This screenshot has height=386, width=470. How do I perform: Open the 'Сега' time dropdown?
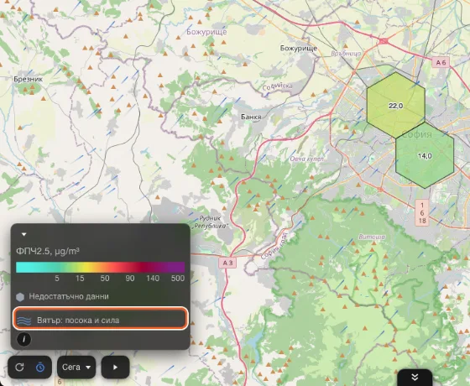[x=76, y=368]
